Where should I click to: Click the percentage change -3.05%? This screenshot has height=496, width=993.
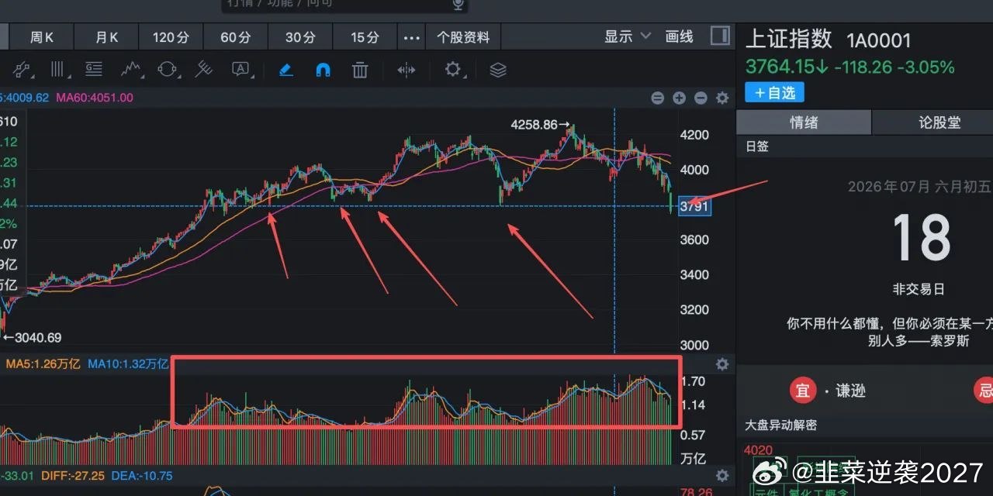tap(926, 67)
